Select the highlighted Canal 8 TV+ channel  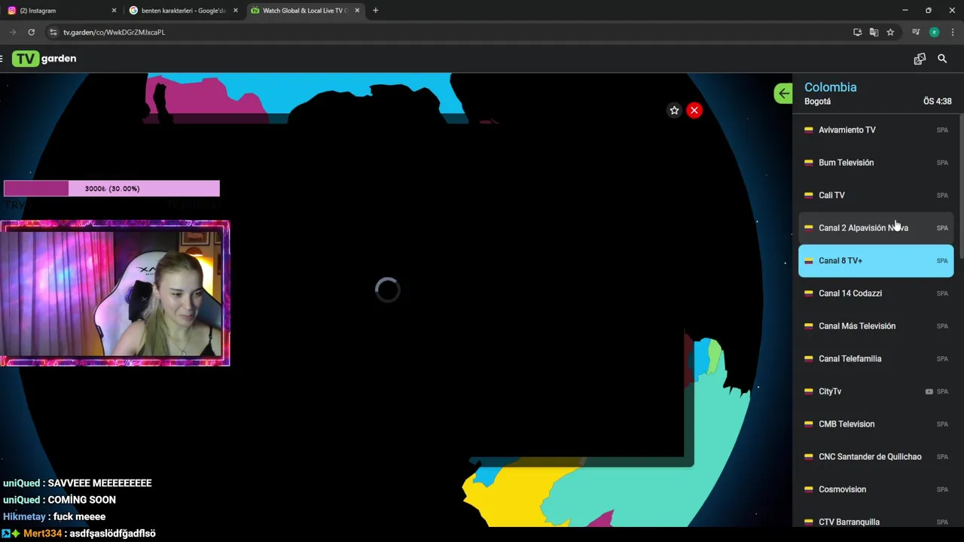pos(876,260)
